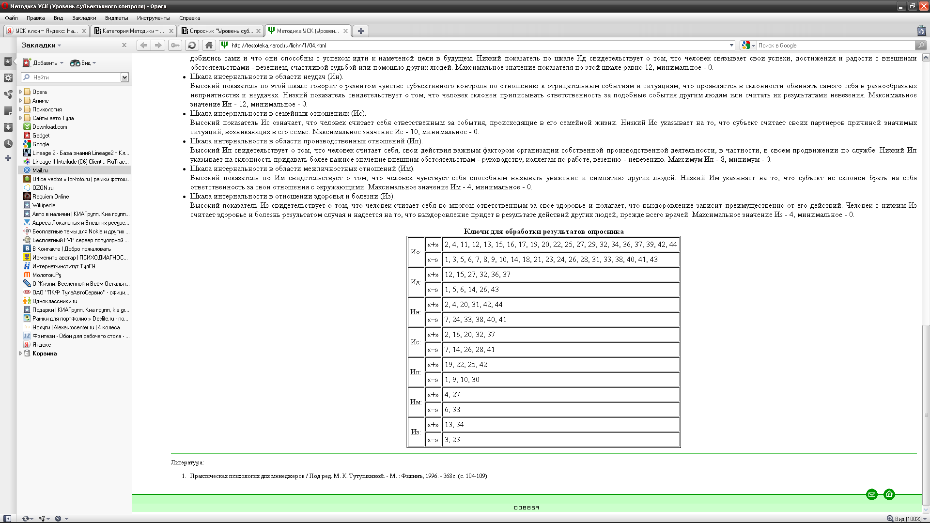The width and height of the screenshot is (930, 523).
Task: Open the Яндекс bookmark
Action: (x=41, y=345)
